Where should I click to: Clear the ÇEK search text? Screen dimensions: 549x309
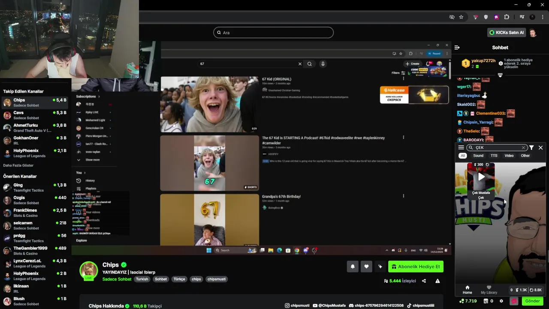523,148
